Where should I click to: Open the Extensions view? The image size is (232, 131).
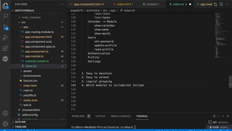(5, 48)
